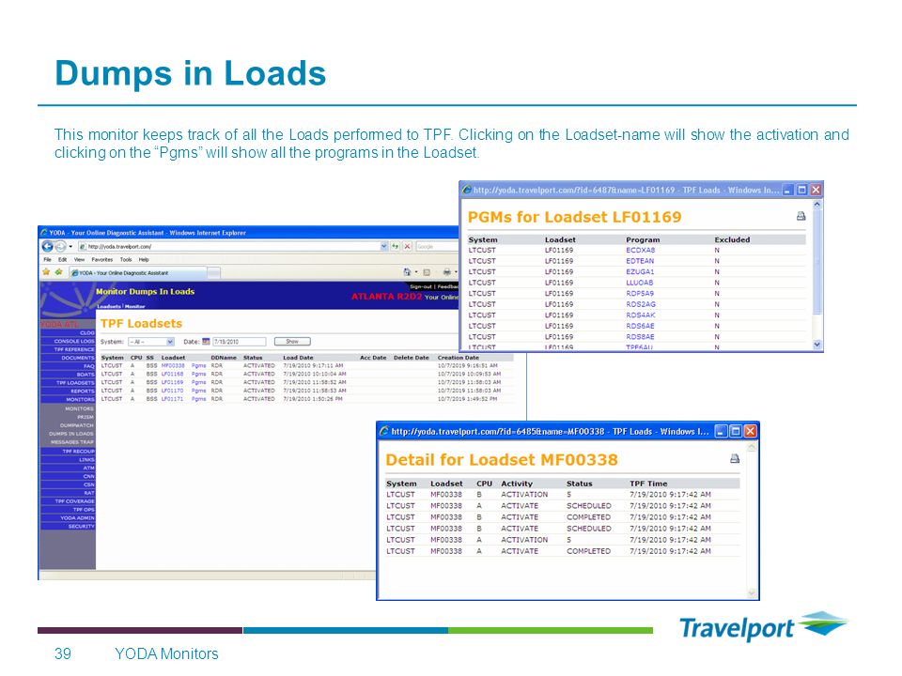Click scrollbar thumb in PGMs window

click(x=816, y=262)
